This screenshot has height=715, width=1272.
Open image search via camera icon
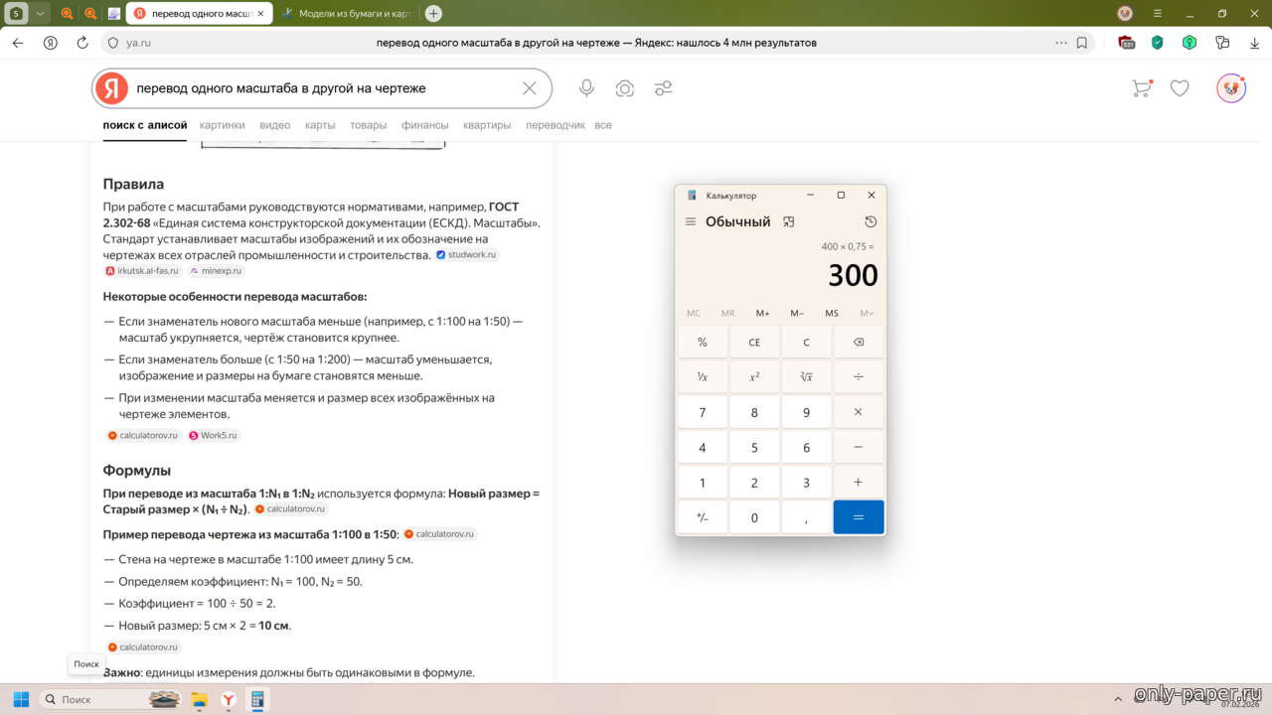click(x=624, y=88)
